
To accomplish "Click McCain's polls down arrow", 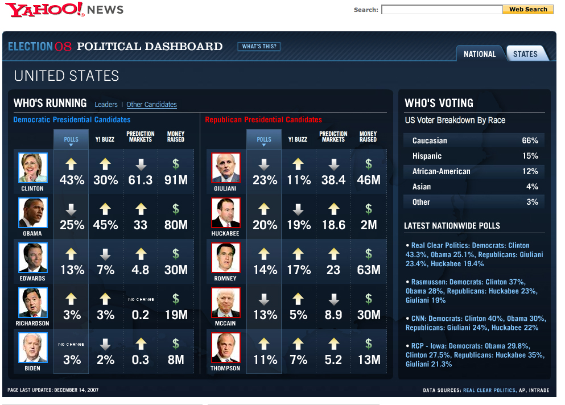I will (x=264, y=299).
